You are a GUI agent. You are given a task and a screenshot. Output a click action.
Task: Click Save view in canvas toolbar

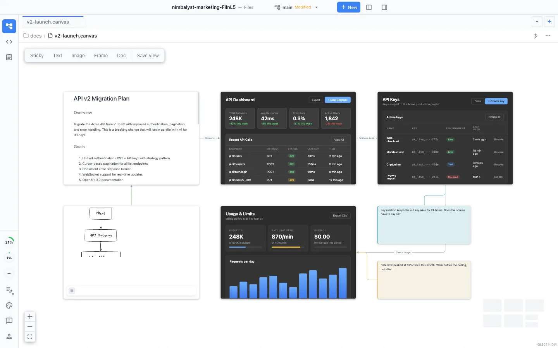148,56
